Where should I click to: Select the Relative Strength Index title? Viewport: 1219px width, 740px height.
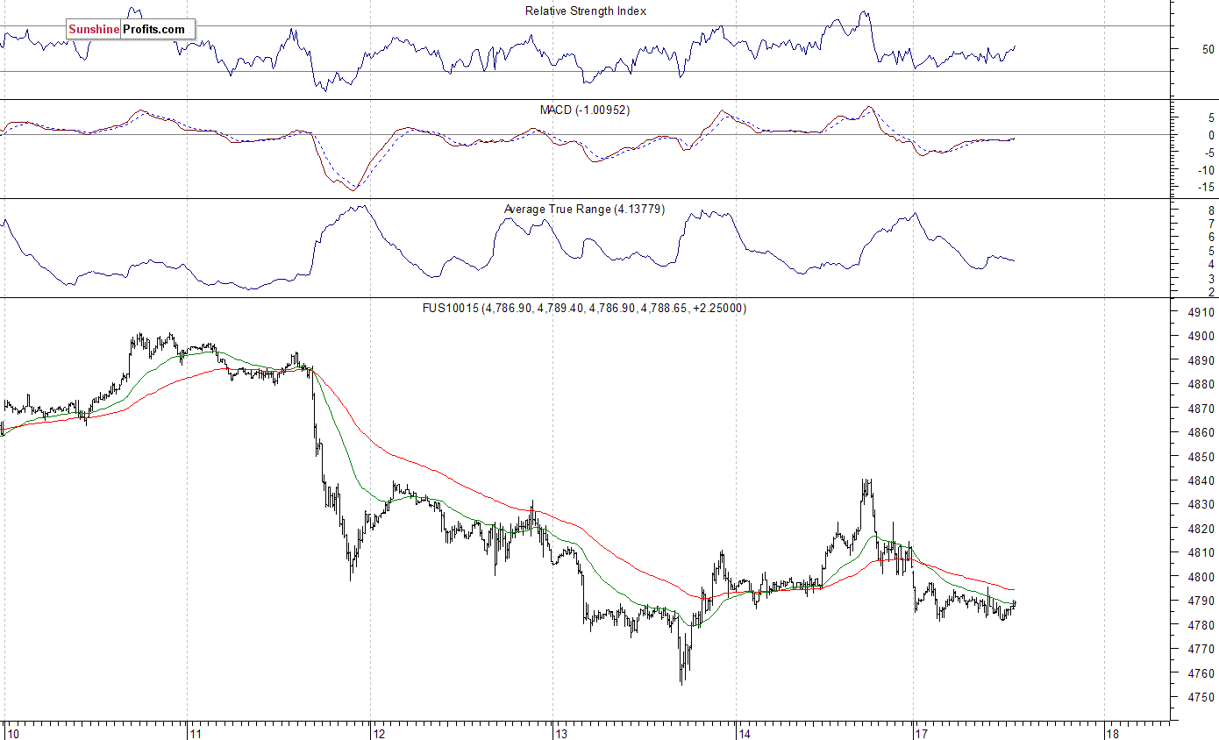pos(586,11)
